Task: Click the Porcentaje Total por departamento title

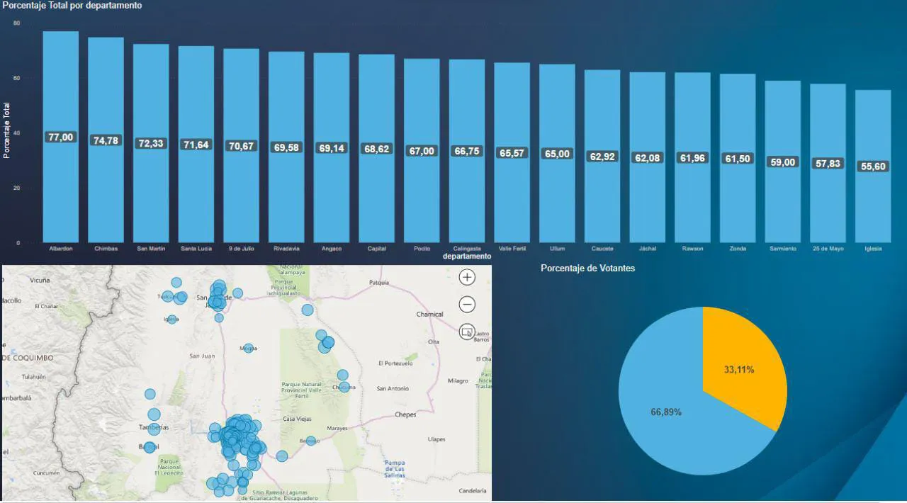Action: tap(72, 6)
